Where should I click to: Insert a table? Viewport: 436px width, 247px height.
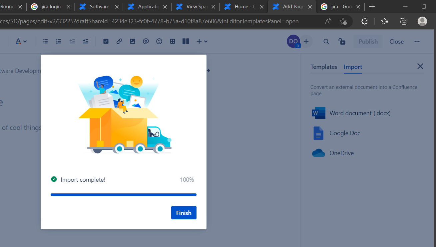click(x=173, y=41)
